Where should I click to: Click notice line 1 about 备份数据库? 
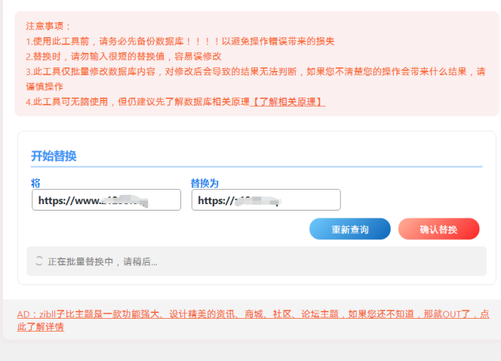pos(180,42)
